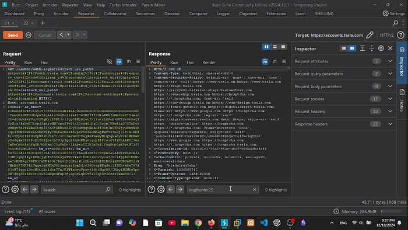Open the Turbo Intruder menu
This screenshot has height=230, width=408.
coord(123,5)
